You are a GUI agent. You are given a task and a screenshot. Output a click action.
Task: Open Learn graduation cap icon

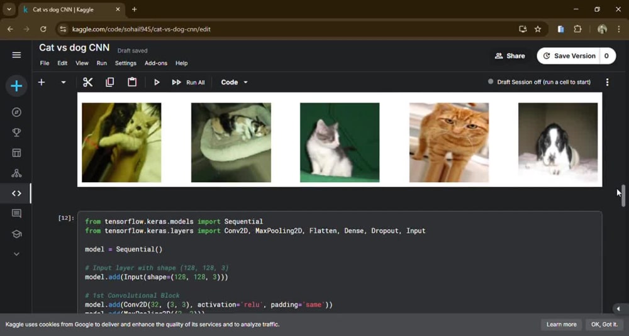(16, 234)
